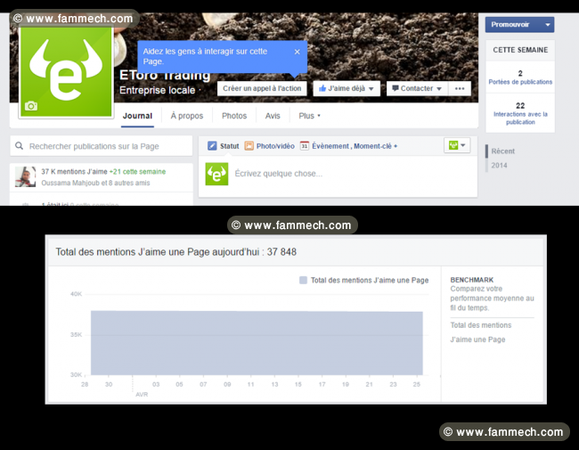Click the message bubble icon on Contacter
Viewport: 579px width, 450px height.
click(396, 88)
